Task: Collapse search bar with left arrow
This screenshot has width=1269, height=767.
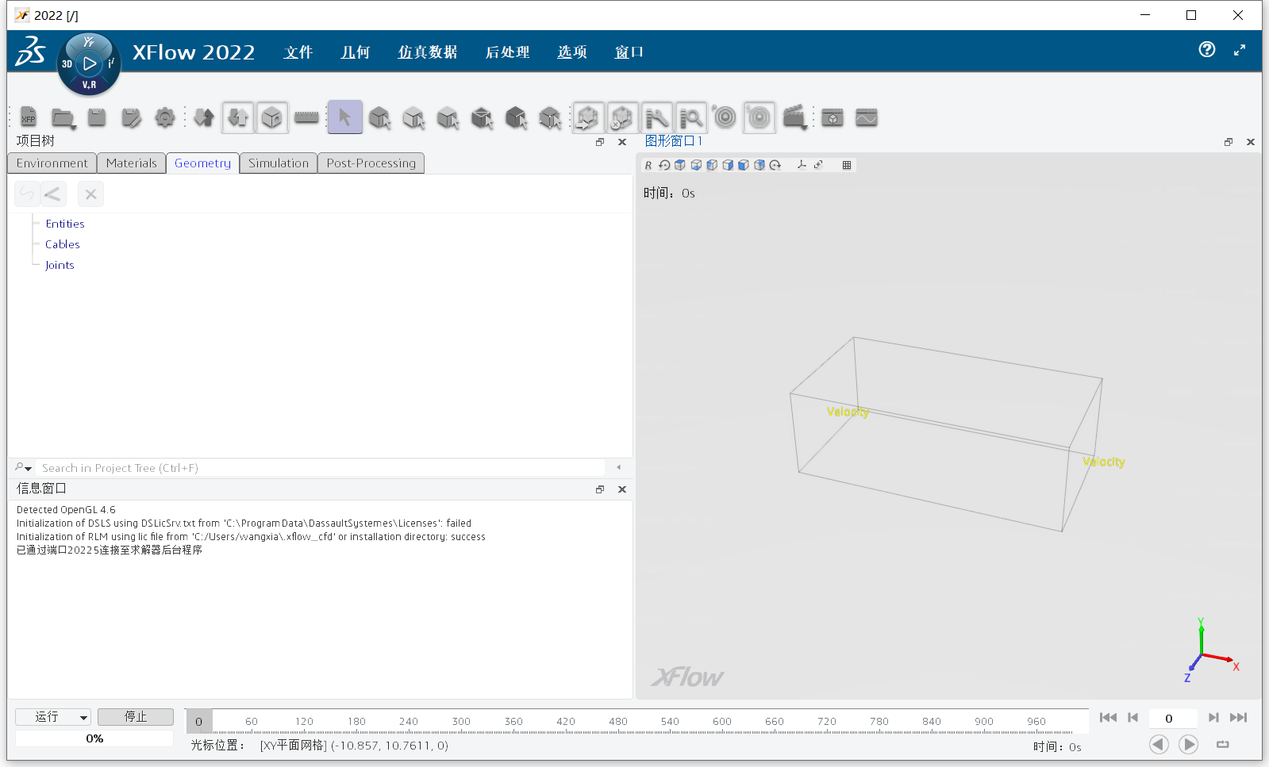Action: point(619,468)
